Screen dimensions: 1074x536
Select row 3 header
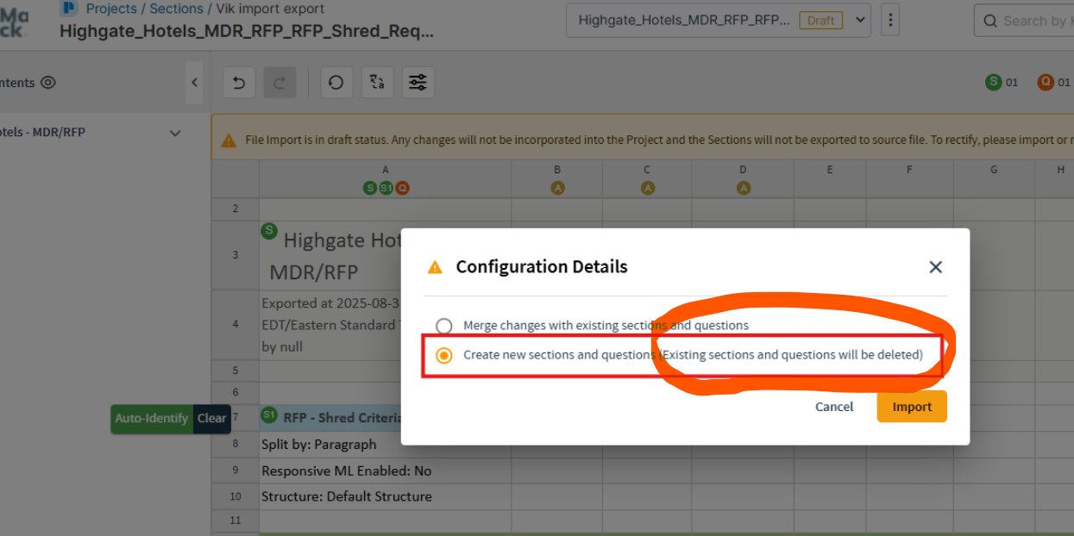point(236,255)
